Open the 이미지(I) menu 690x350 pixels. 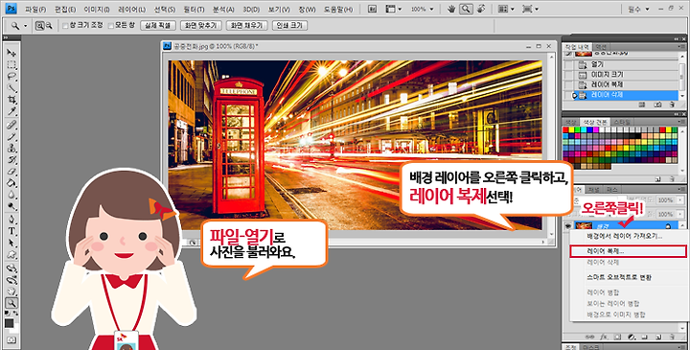[97, 10]
